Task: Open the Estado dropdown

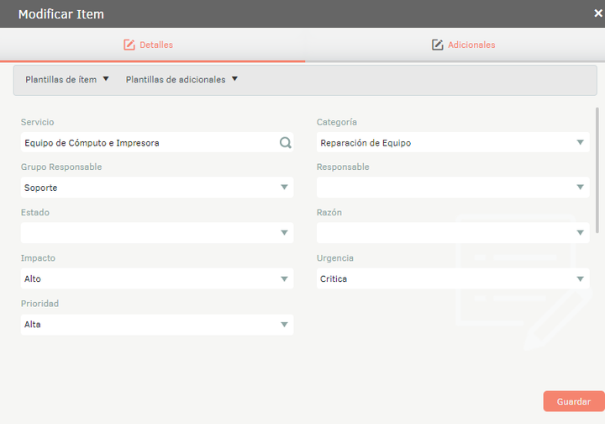Action: point(157,233)
